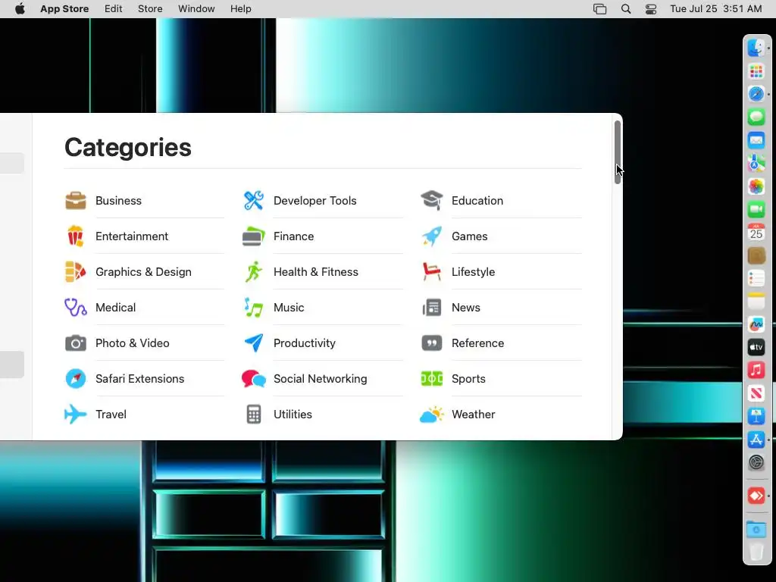Open Control Center from the menu bar
Image resolution: width=776 pixels, height=582 pixels.
(651, 9)
